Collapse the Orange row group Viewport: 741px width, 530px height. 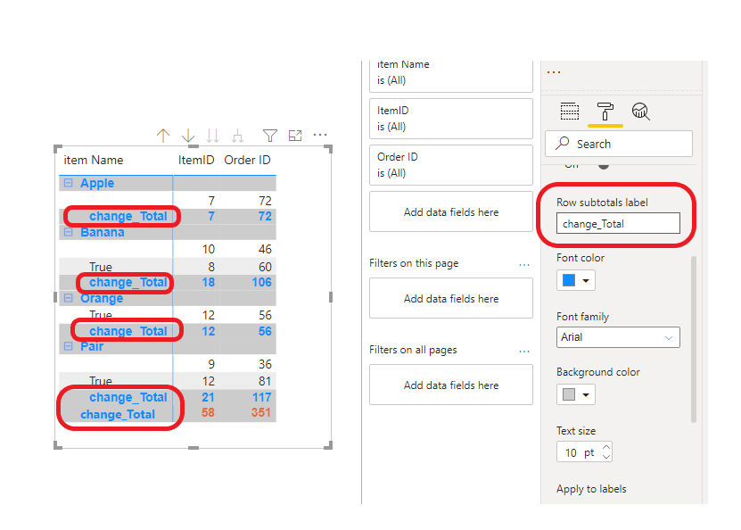(x=69, y=298)
